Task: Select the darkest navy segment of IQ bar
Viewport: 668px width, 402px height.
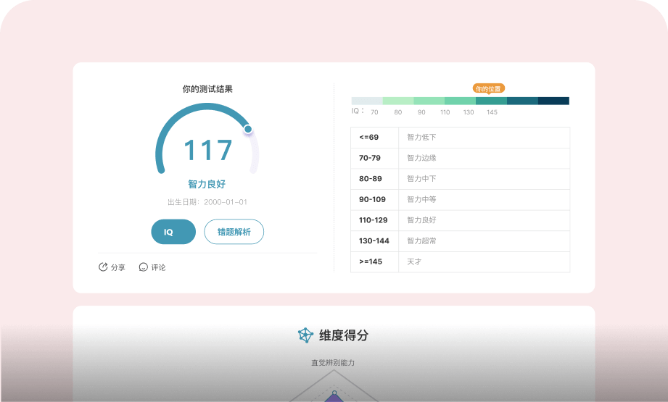Action: coord(553,101)
